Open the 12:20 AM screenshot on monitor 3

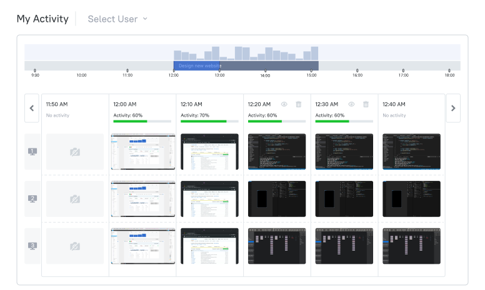click(x=277, y=246)
